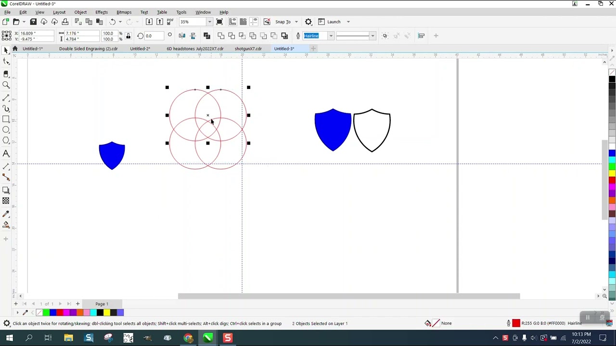Click blue swatch in right color palette
Viewport: 616px width, 346px height.
pos(612,153)
